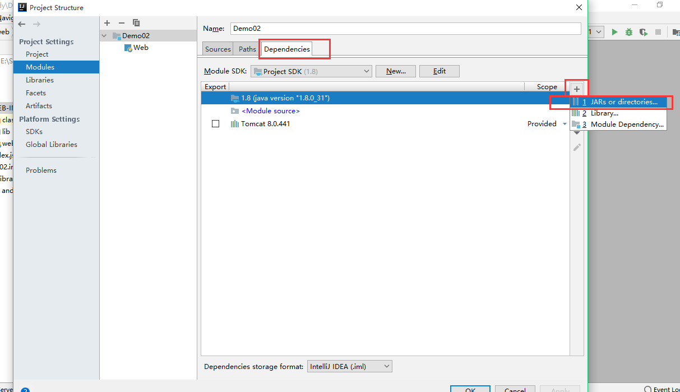This screenshot has width=680, height=392.
Task: Click the Export column header
Action: point(215,87)
